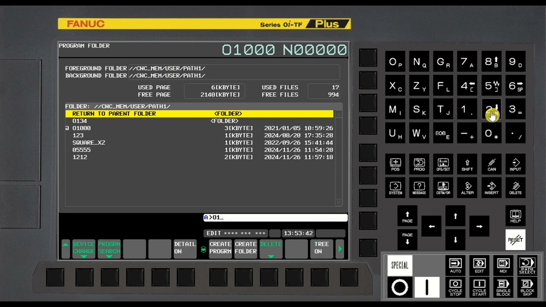
Task: Click the X/C address key
Action: (x=395, y=86)
